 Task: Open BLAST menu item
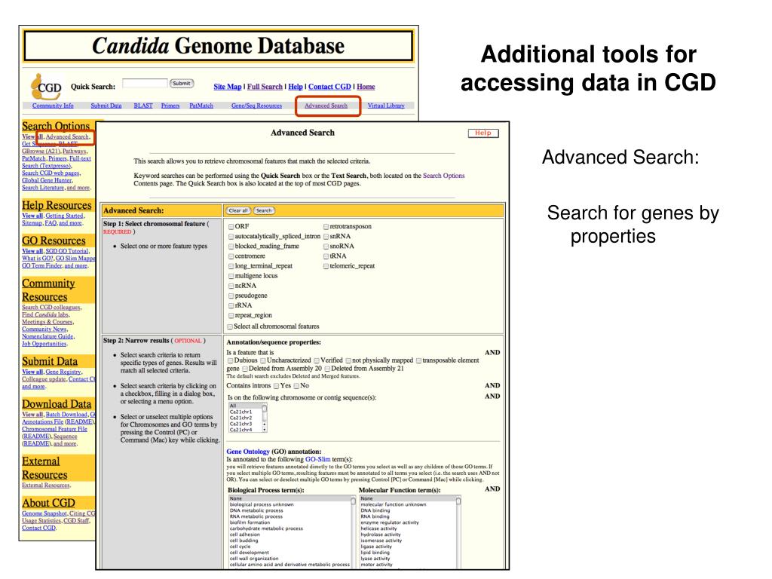tap(143, 106)
